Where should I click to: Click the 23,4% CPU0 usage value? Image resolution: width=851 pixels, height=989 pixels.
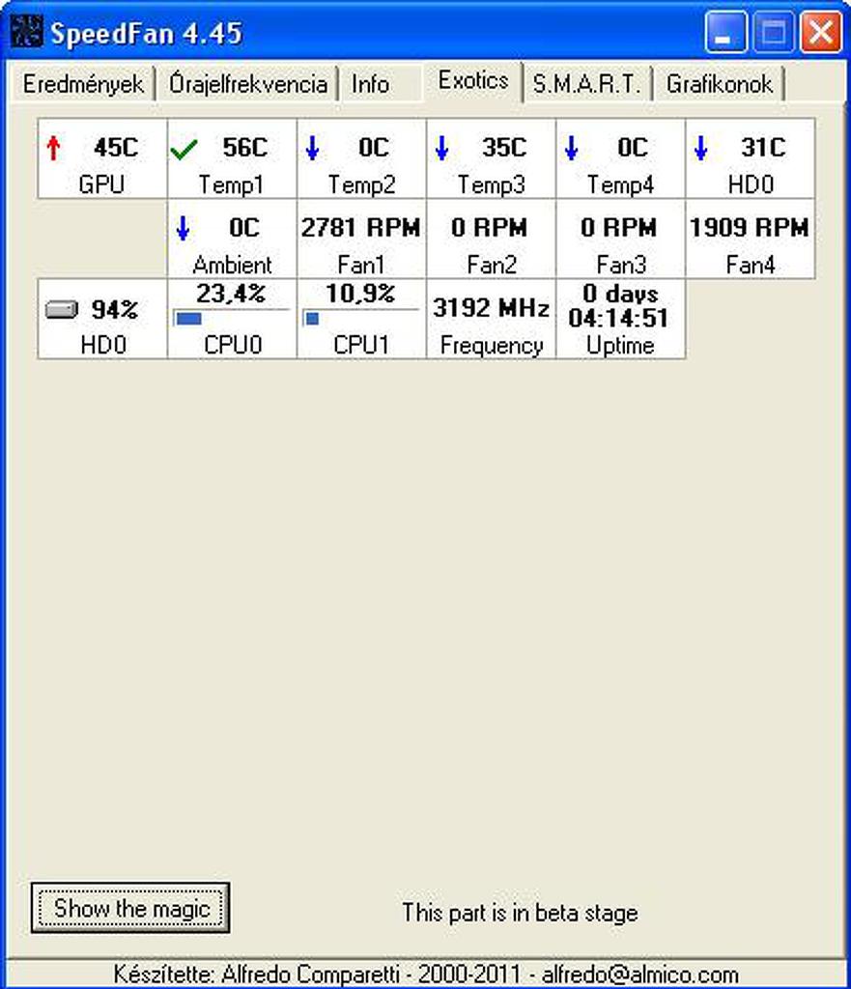pos(231,294)
